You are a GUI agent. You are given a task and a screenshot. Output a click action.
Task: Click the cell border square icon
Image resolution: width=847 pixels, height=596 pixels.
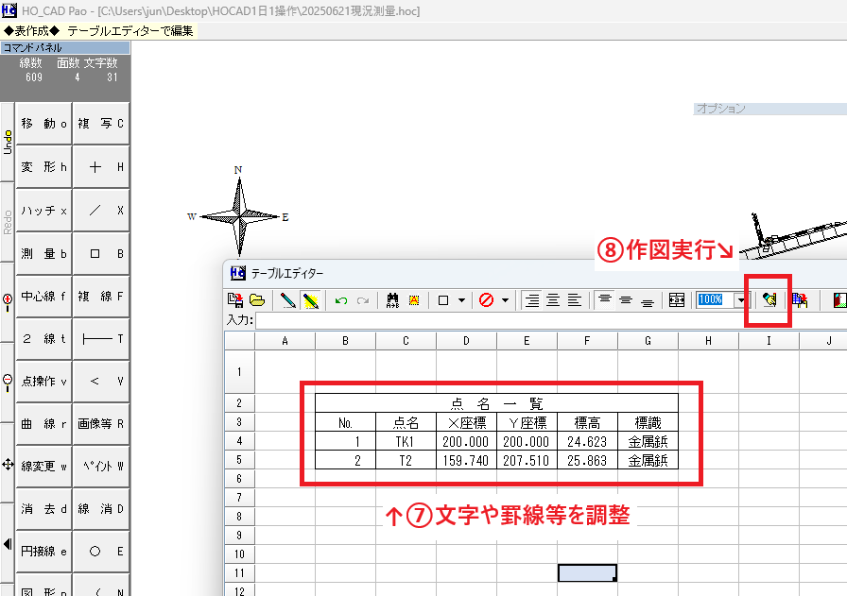click(443, 300)
